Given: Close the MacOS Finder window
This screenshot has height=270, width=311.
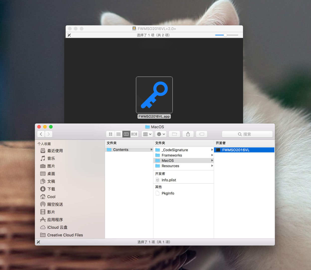Looking at the screenshot, I should (x=39, y=127).
